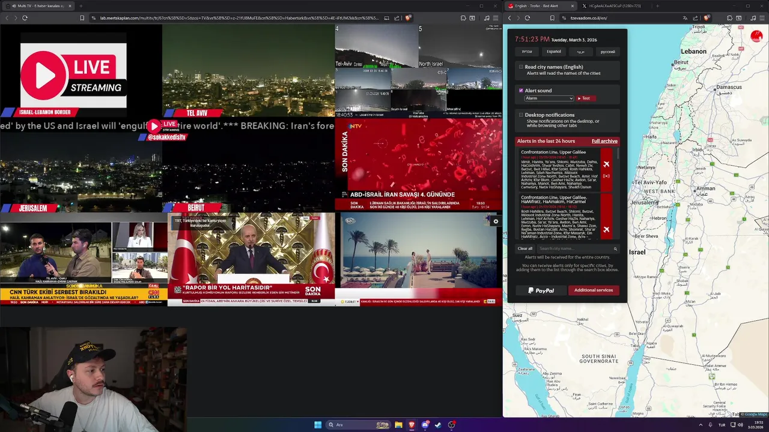Select the Multi TV browser tab

click(37, 6)
